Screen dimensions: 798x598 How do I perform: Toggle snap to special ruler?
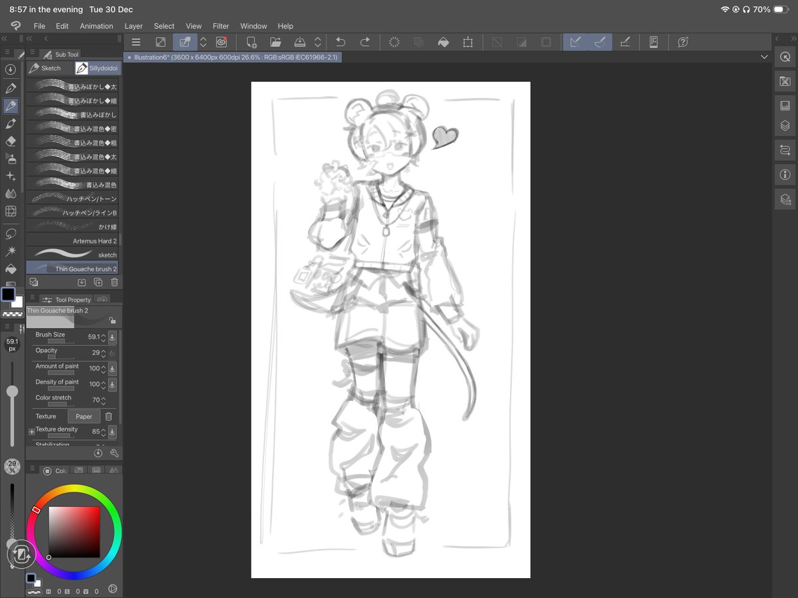[600, 42]
